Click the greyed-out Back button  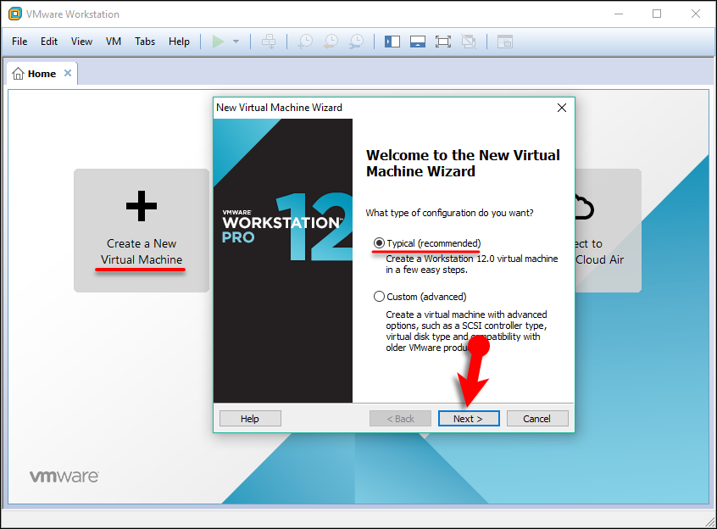pos(400,418)
